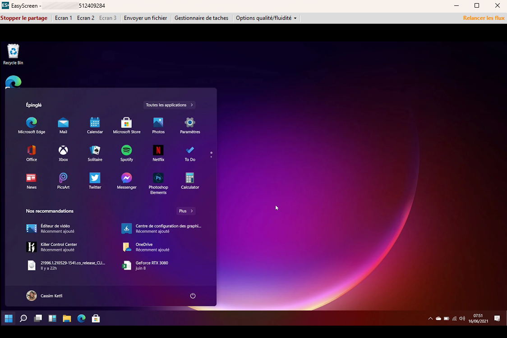Click Relancer les flux
The image size is (507, 338).
pyautogui.click(x=484, y=18)
